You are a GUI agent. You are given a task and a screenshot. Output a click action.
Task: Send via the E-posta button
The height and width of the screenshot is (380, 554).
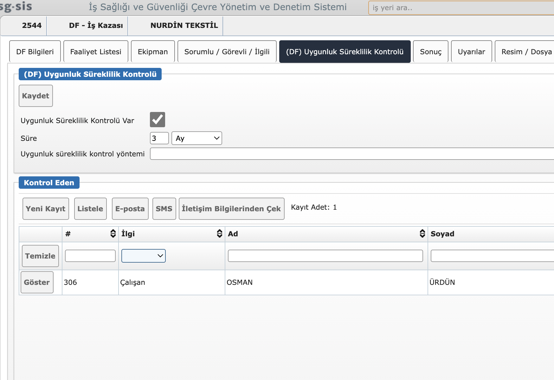coord(130,209)
